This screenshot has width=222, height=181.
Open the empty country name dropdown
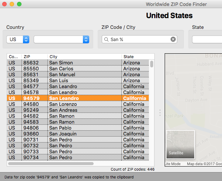[x=61, y=39]
